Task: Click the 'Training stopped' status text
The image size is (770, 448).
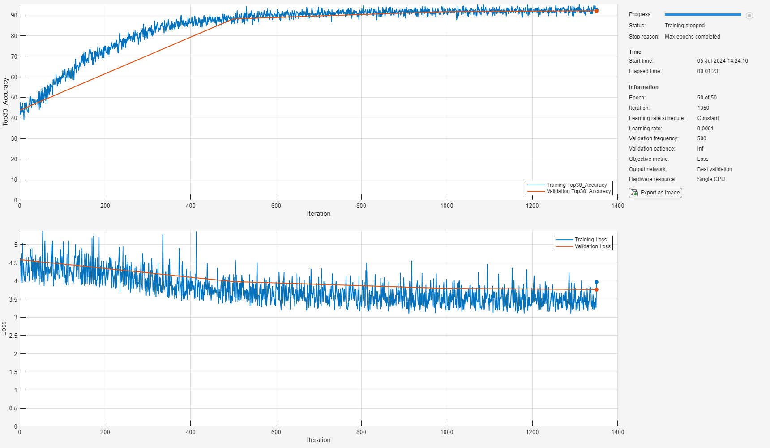Action: click(684, 26)
